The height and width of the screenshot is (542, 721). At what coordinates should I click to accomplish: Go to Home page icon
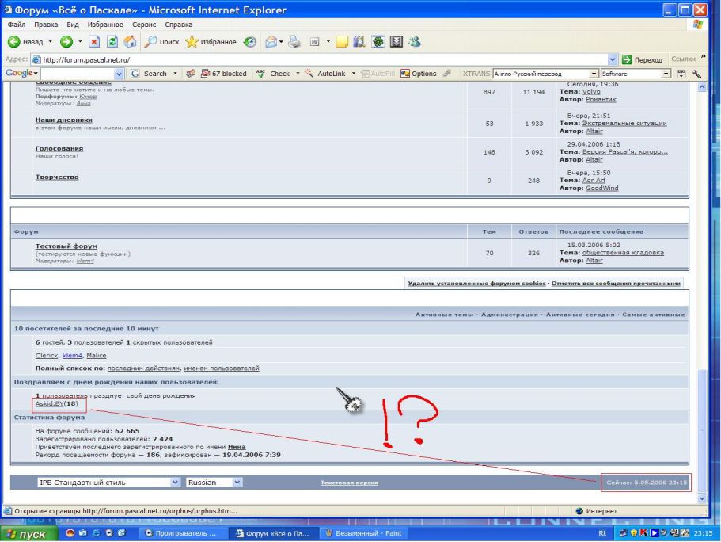(x=130, y=42)
